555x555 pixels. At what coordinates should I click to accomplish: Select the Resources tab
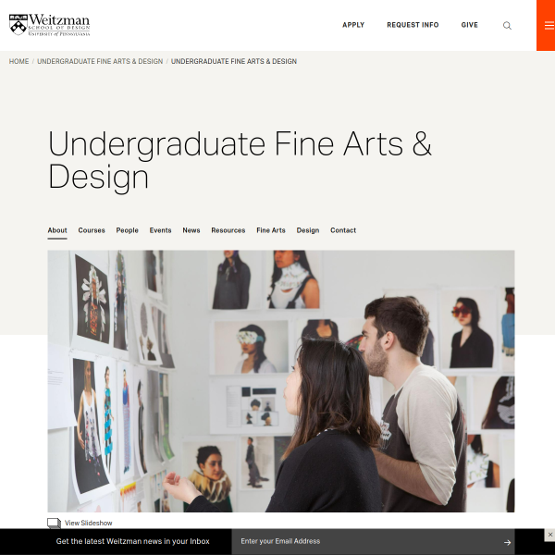[228, 230]
